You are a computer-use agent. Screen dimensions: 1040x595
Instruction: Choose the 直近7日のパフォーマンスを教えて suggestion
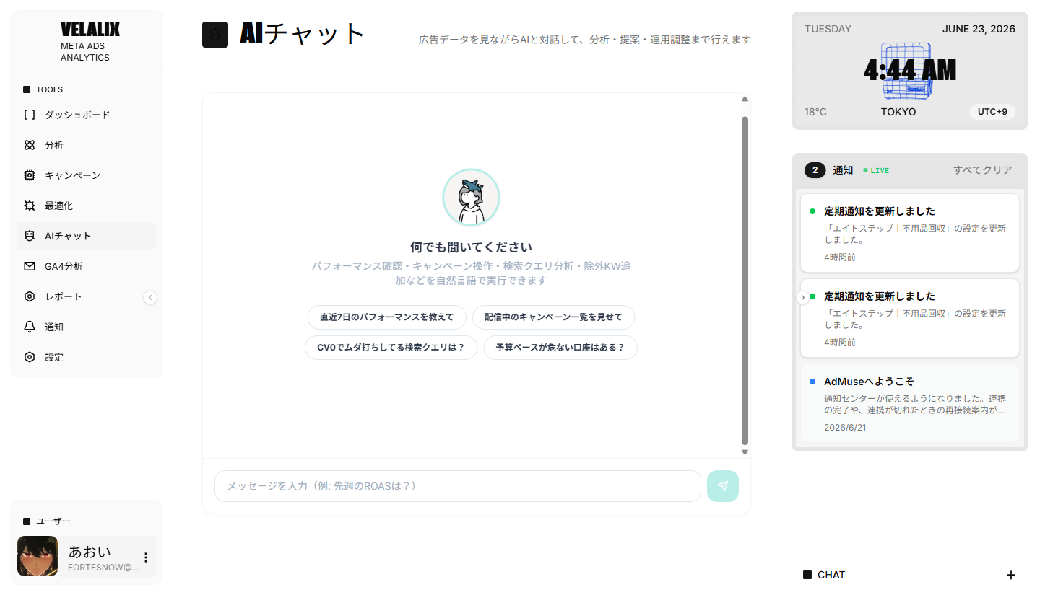click(387, 317)
